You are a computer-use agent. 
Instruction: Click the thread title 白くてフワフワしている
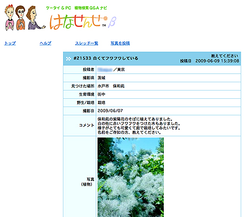tap(116, 59)
